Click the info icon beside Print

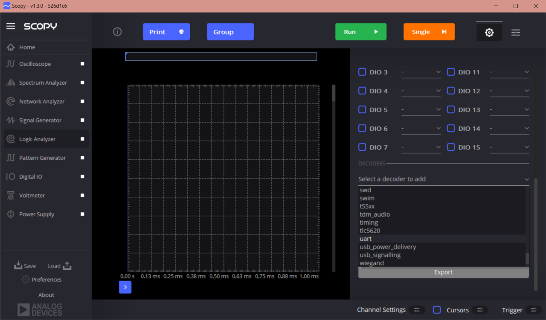pyautogui.click(x=117, y=31)
